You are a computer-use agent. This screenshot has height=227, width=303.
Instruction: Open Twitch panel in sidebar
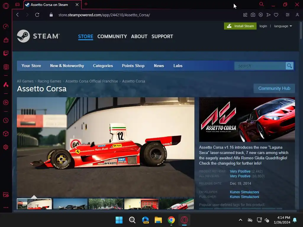(6, 53)
